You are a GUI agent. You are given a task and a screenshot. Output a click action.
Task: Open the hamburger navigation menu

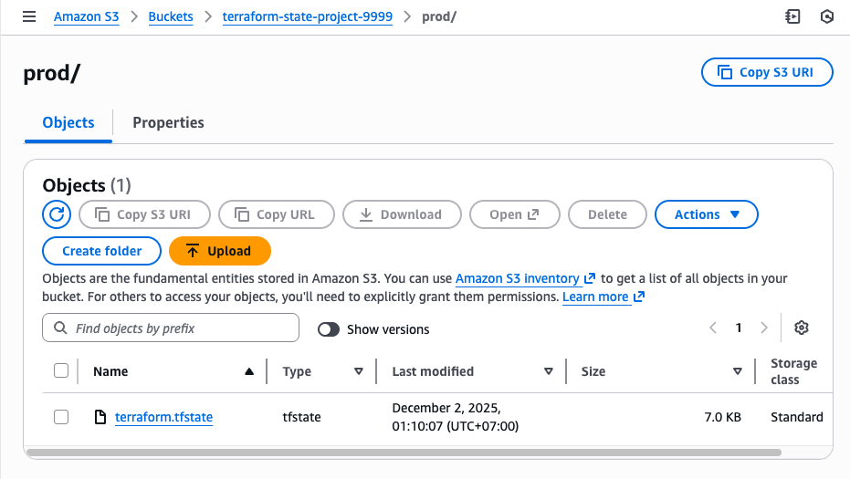coord(29,16)
